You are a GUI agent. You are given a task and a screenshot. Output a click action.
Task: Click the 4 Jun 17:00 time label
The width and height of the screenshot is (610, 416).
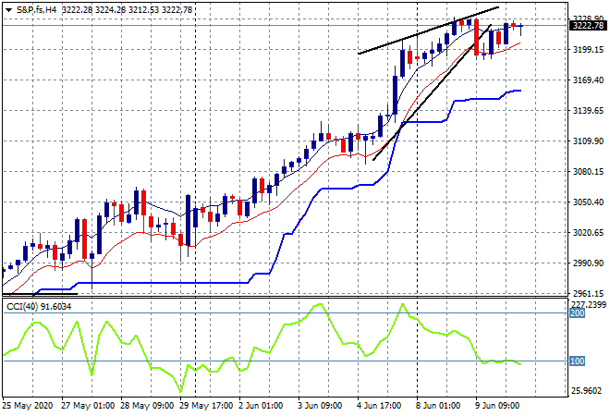[x=379, y=406]
